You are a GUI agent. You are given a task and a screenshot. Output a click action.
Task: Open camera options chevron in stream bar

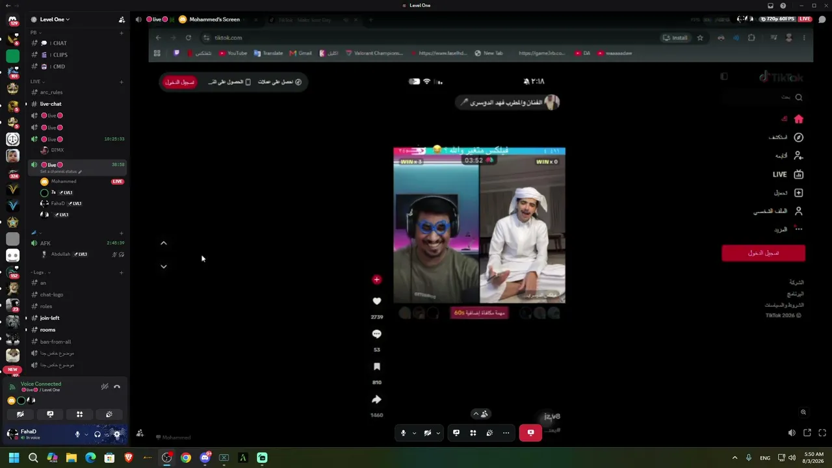438,433
